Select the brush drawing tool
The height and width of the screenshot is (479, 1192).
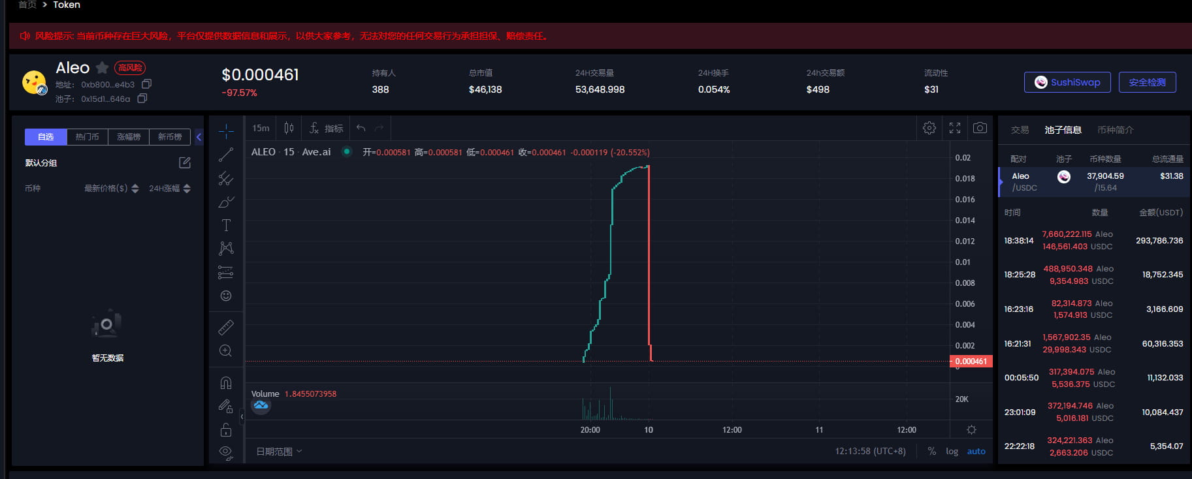[x=226, y=202]
